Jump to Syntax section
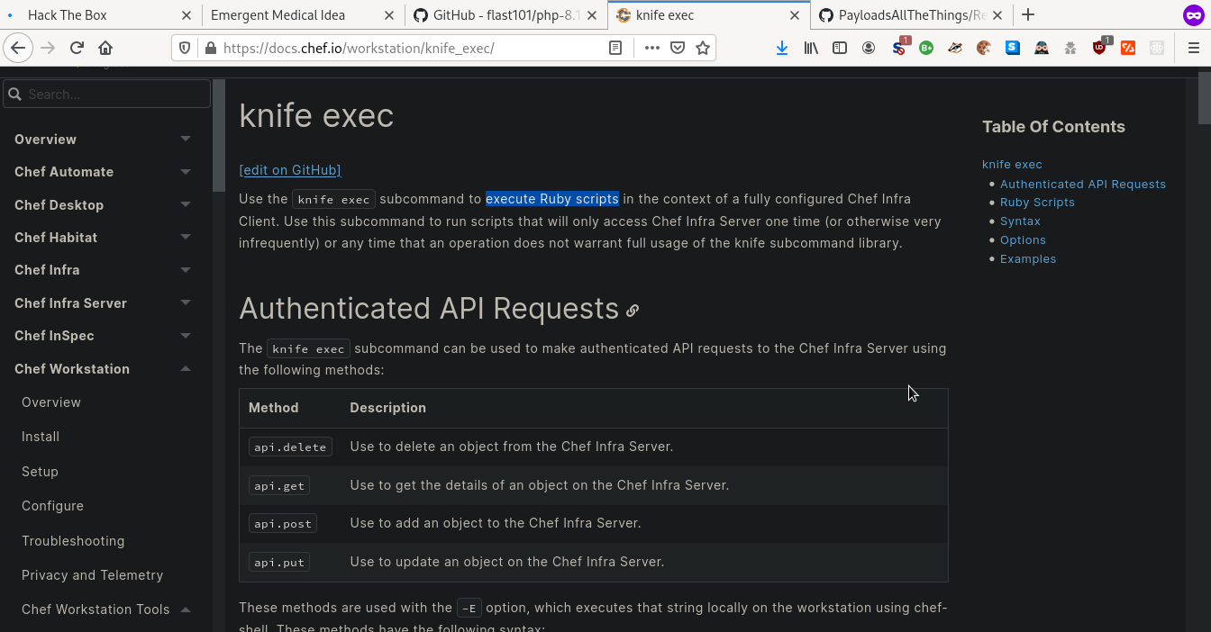 click(1020, 221)
